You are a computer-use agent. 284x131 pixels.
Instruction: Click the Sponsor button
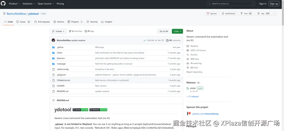pos(212,13)
